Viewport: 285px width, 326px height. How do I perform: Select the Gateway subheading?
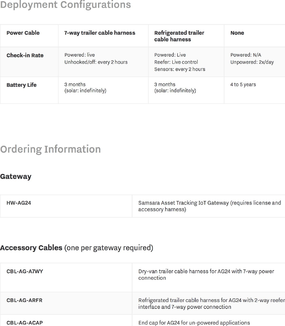[x=16, y=177]
